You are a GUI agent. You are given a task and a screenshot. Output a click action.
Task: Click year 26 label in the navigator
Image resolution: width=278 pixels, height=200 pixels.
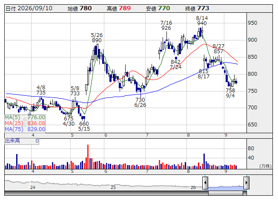point(193,187)
